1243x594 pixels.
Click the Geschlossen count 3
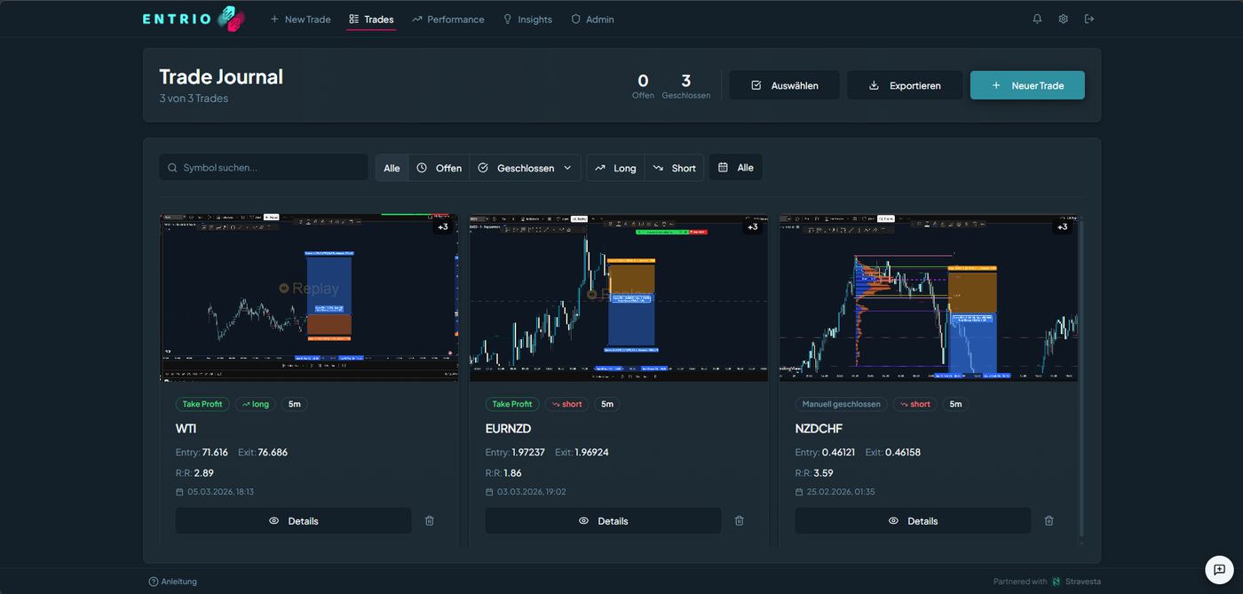click(x=686, y=81)
